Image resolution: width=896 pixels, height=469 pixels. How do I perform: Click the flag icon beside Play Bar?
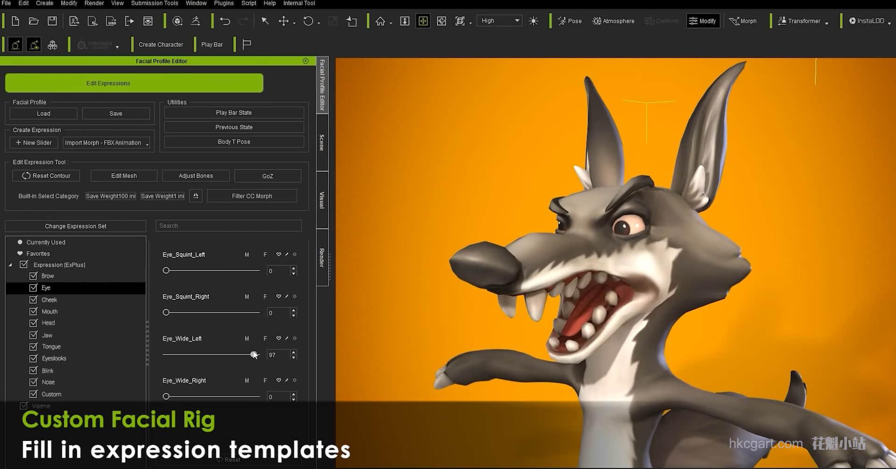pos(247,44)
